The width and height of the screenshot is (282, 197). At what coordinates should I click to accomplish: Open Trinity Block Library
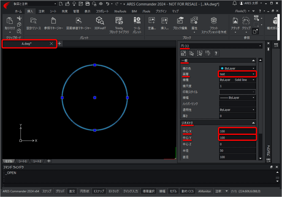119,25
